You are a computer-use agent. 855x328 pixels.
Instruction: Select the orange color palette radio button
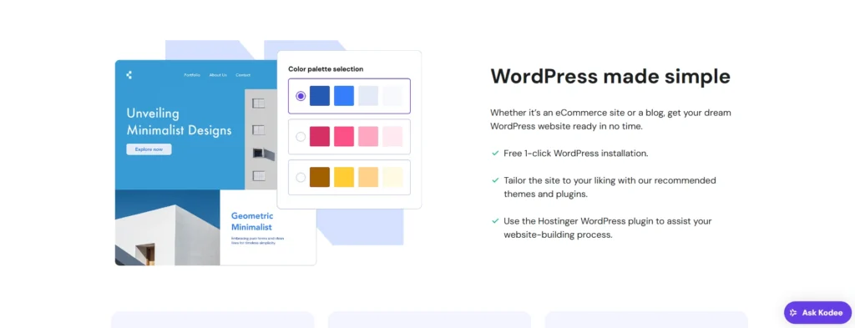click(x=301, y=177)
